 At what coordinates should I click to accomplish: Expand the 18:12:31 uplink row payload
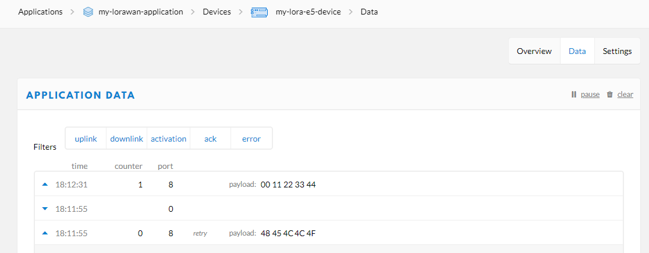[x=329, y=185]
